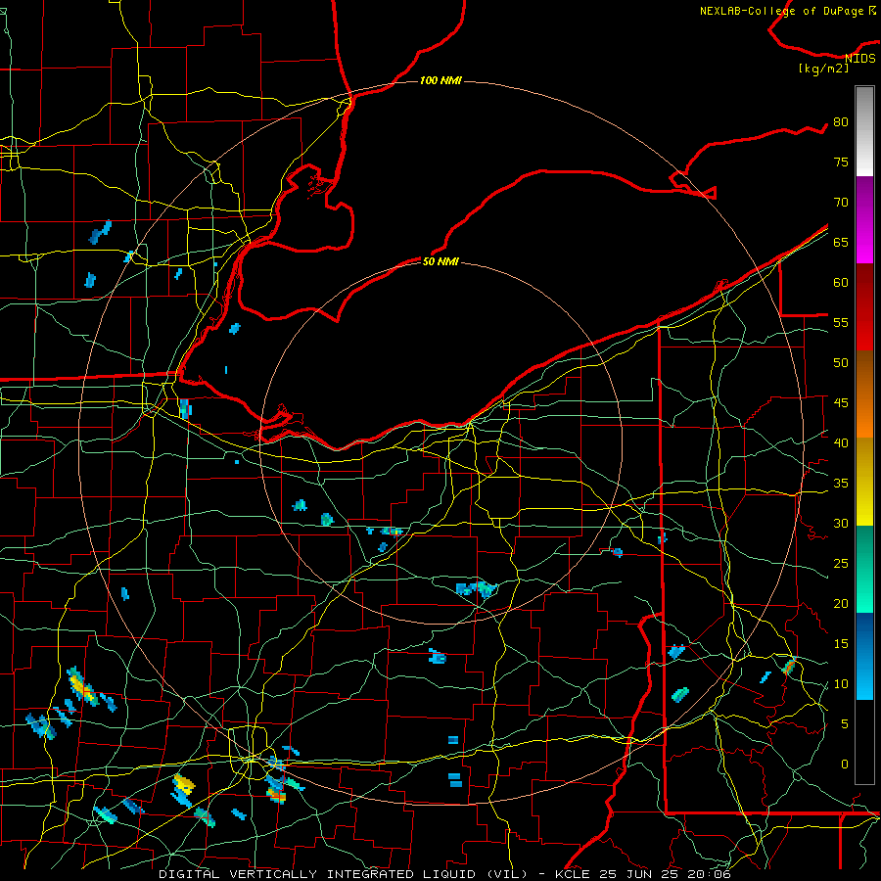This screenshot has height=881, width=881.
Task: Click the 10 value on the scale
Action: pos(841,684)
